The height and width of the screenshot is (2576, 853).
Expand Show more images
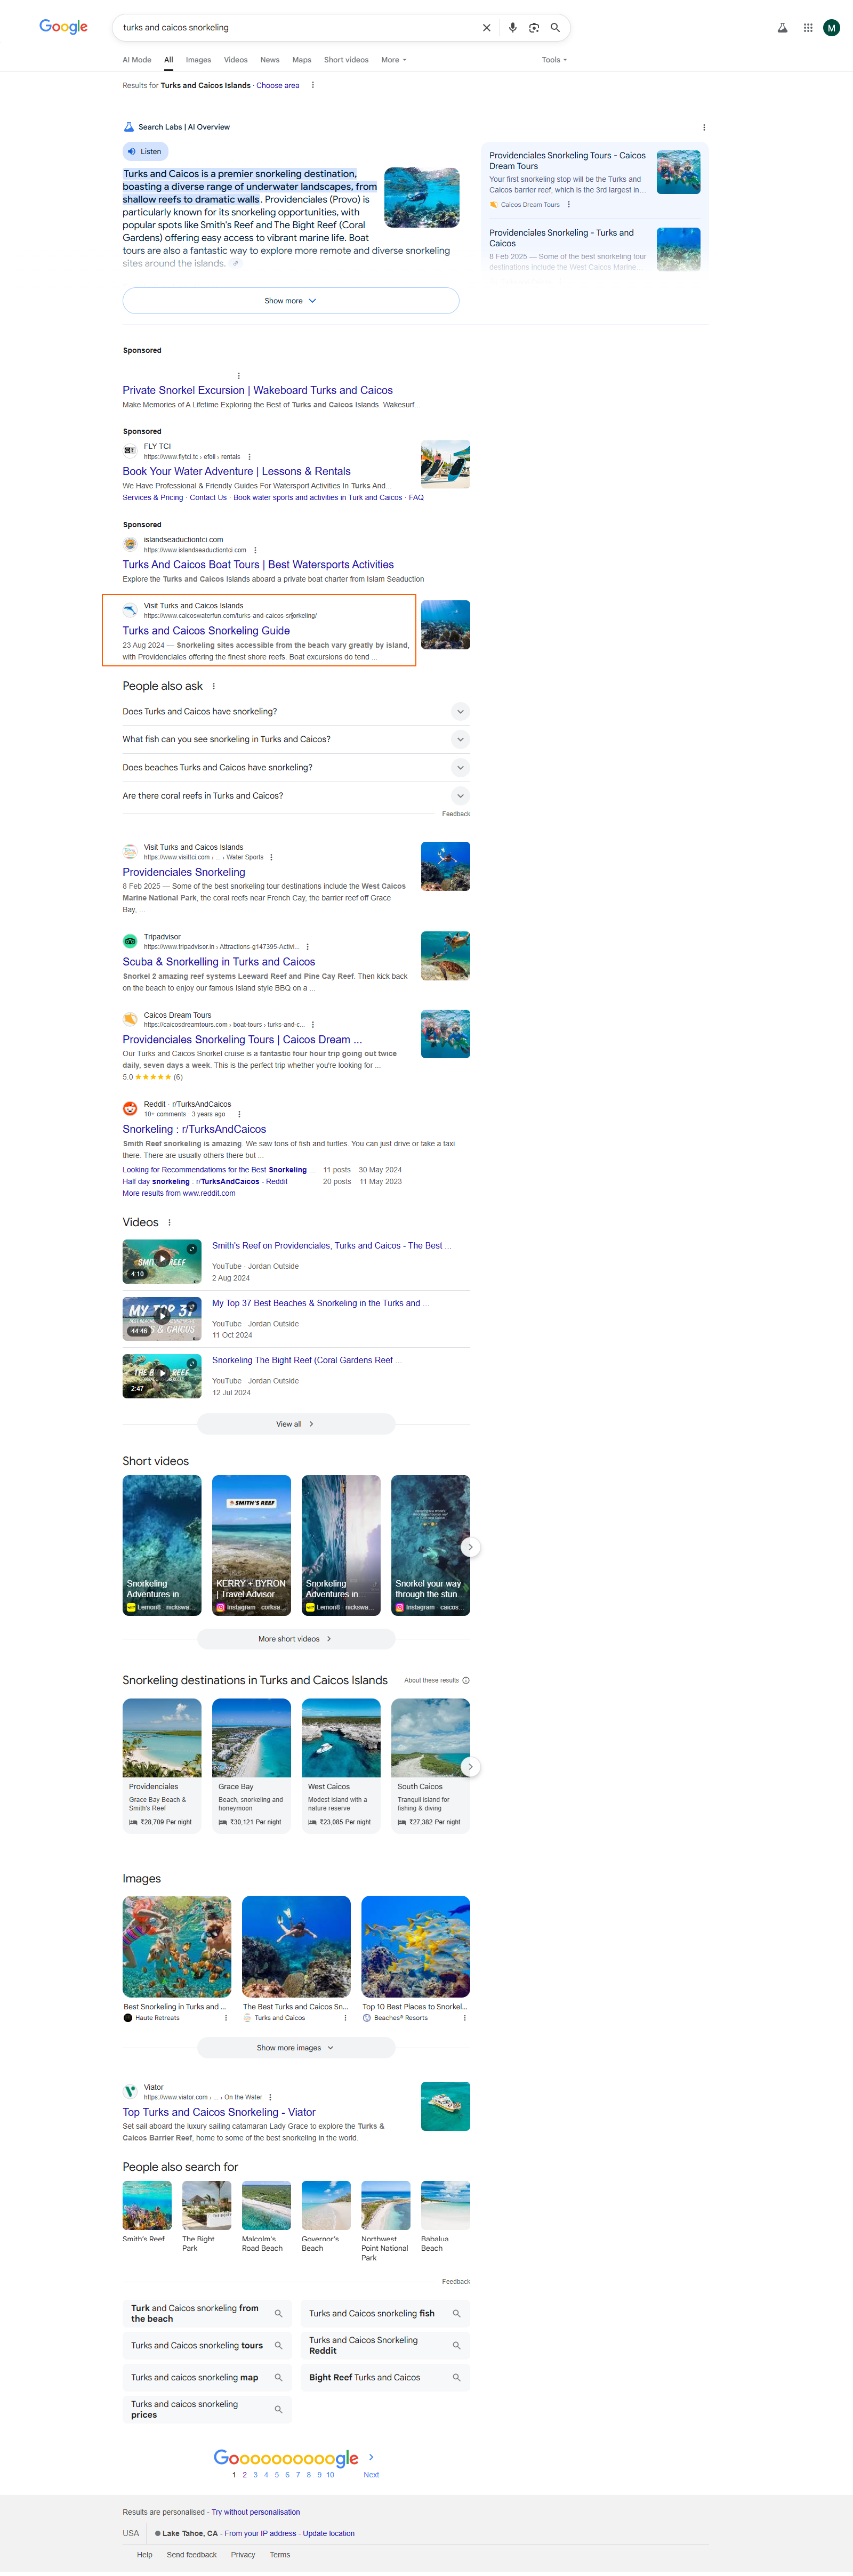tap(296, 2048)
